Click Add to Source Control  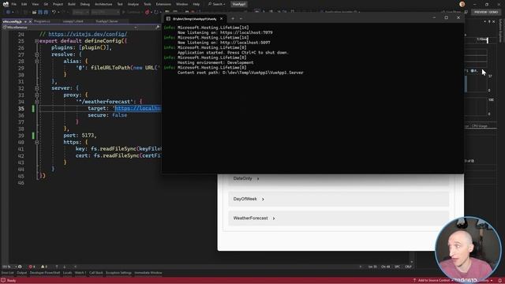[x=433, y=281]
